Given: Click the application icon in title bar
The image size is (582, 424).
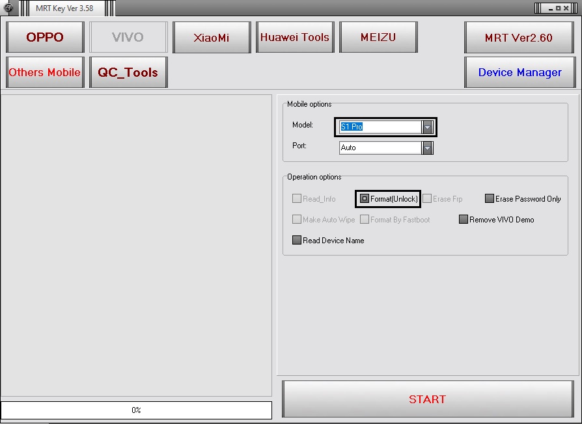Looking at the screenshot, I should point(8,7).
